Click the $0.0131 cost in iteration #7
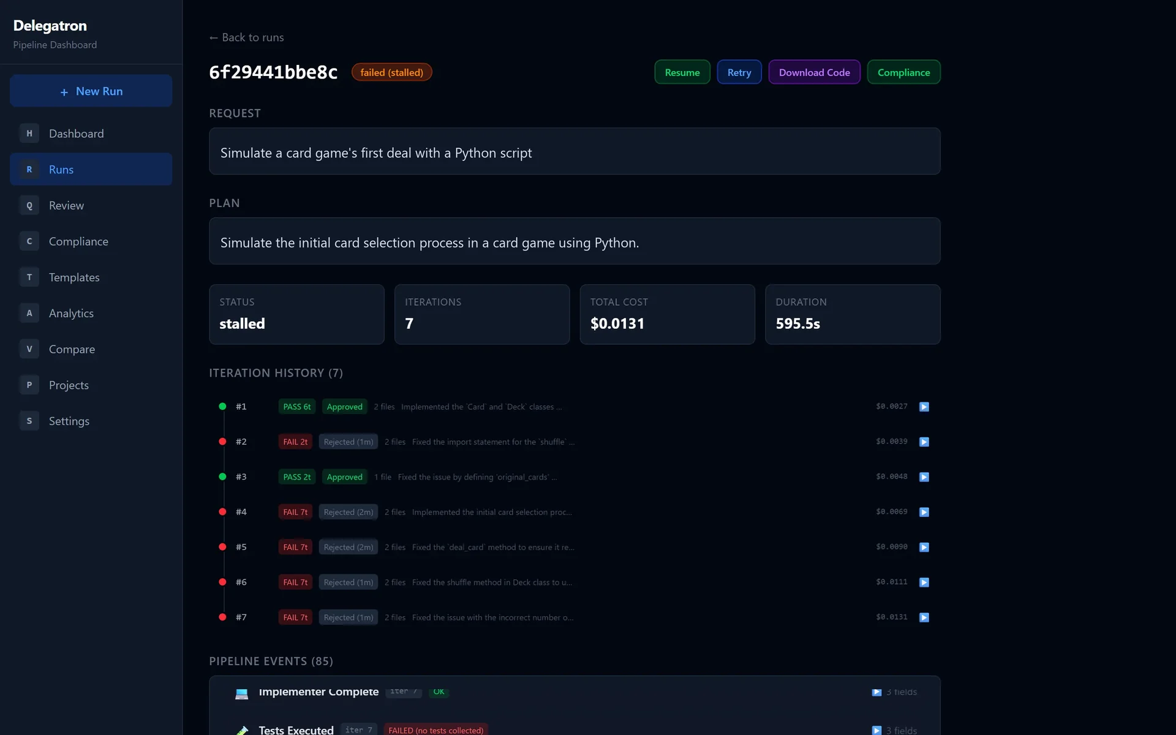 [x=892, y=617]
